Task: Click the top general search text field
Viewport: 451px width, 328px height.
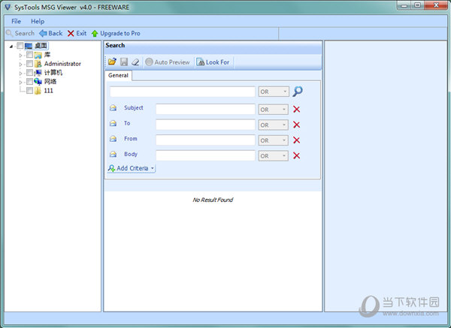Action: (183, 92)
